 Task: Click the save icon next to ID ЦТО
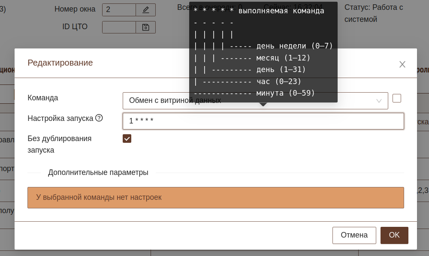(145, 27)
